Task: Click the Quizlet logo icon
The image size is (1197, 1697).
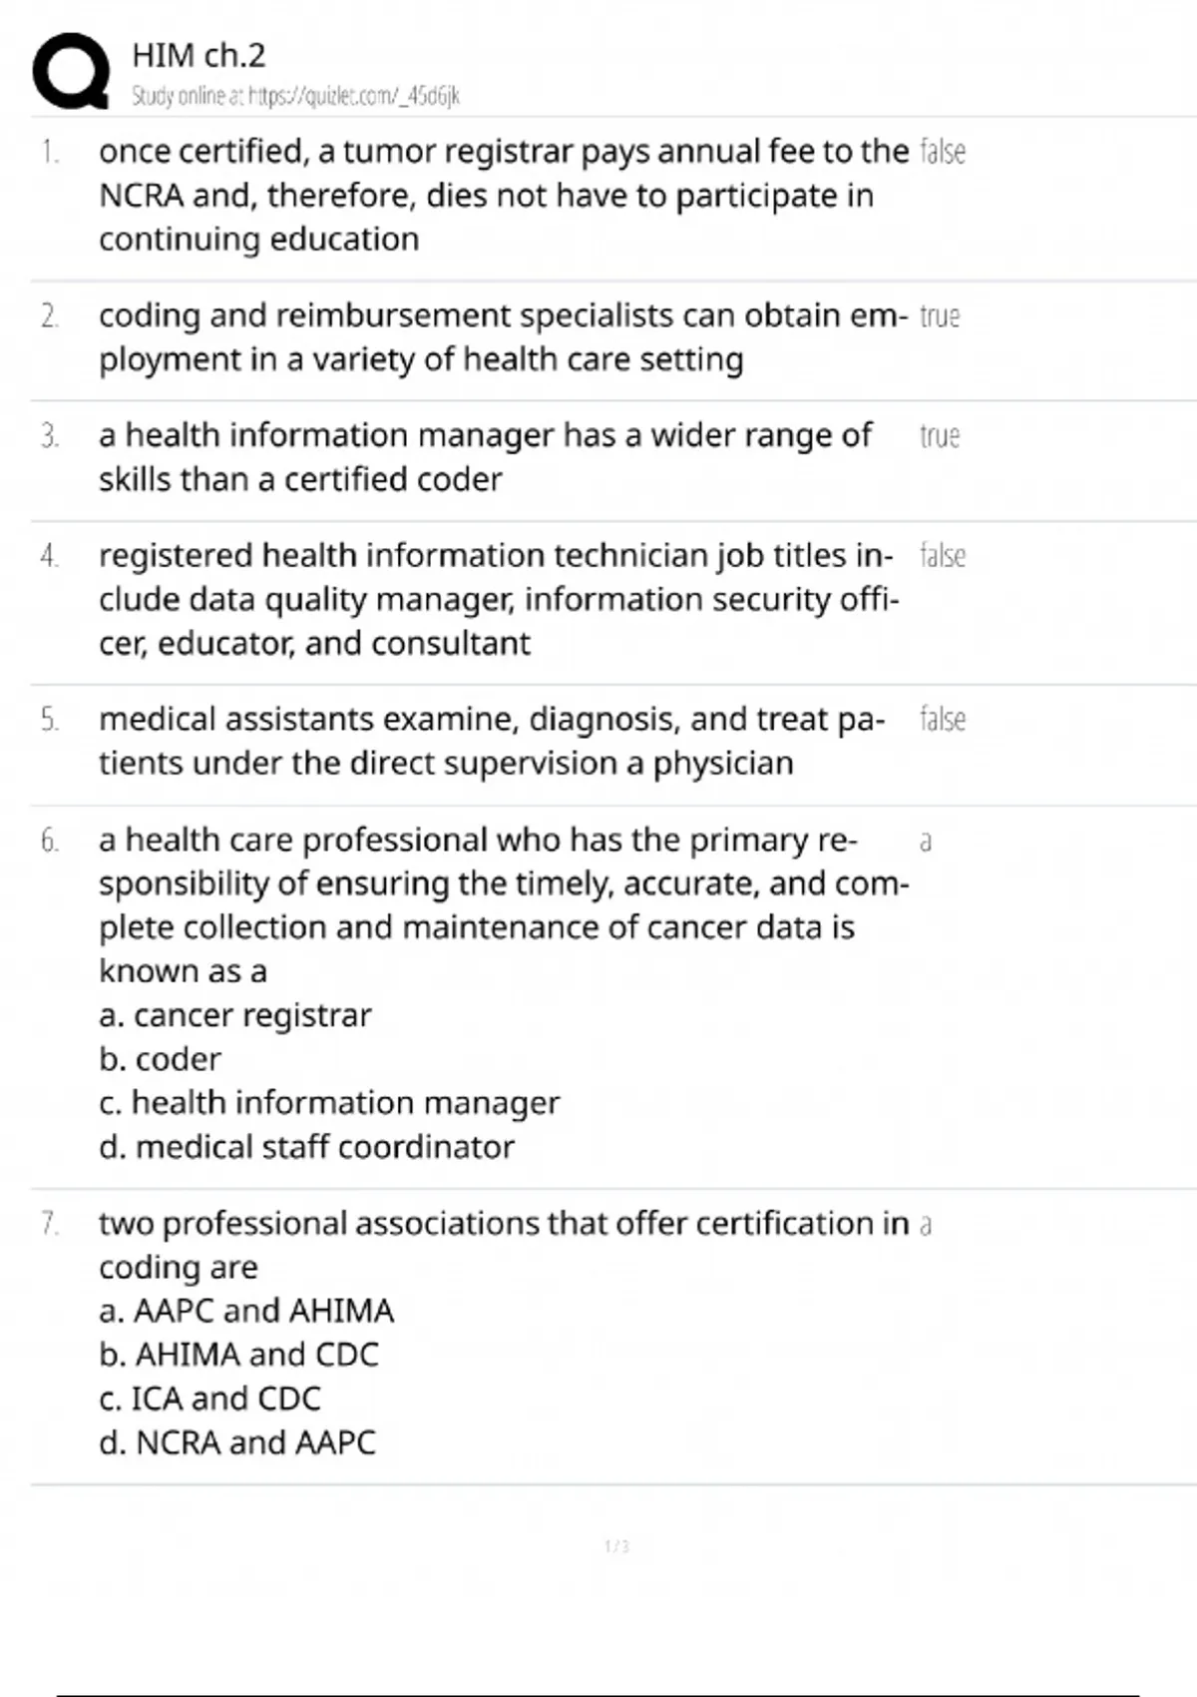Action: (71, 71)
